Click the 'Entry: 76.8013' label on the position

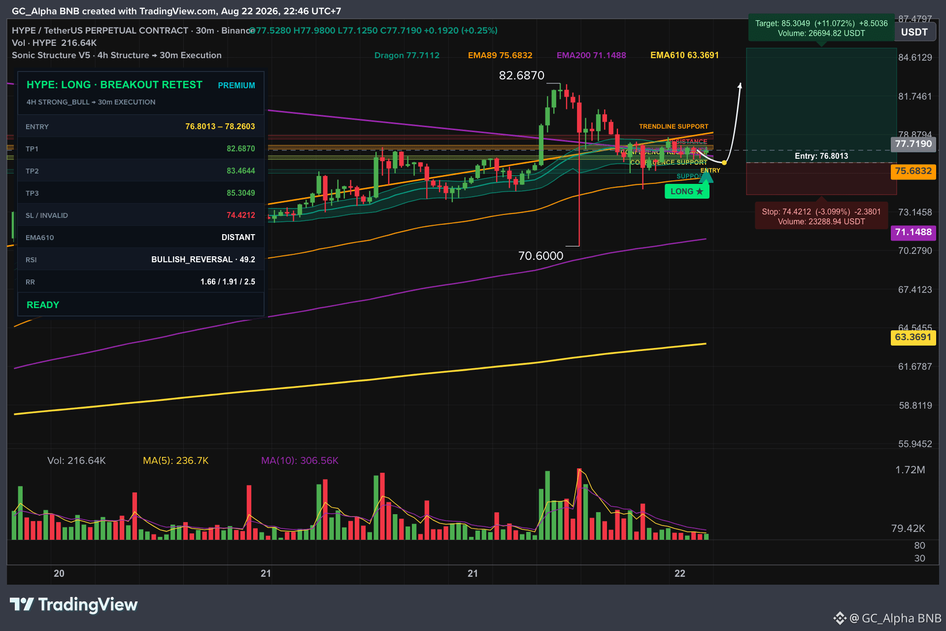[821, 156]
